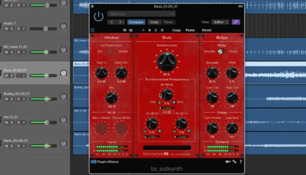Record-enable the HH.11_01 track
306x175 pixels.
pos(19,122)
